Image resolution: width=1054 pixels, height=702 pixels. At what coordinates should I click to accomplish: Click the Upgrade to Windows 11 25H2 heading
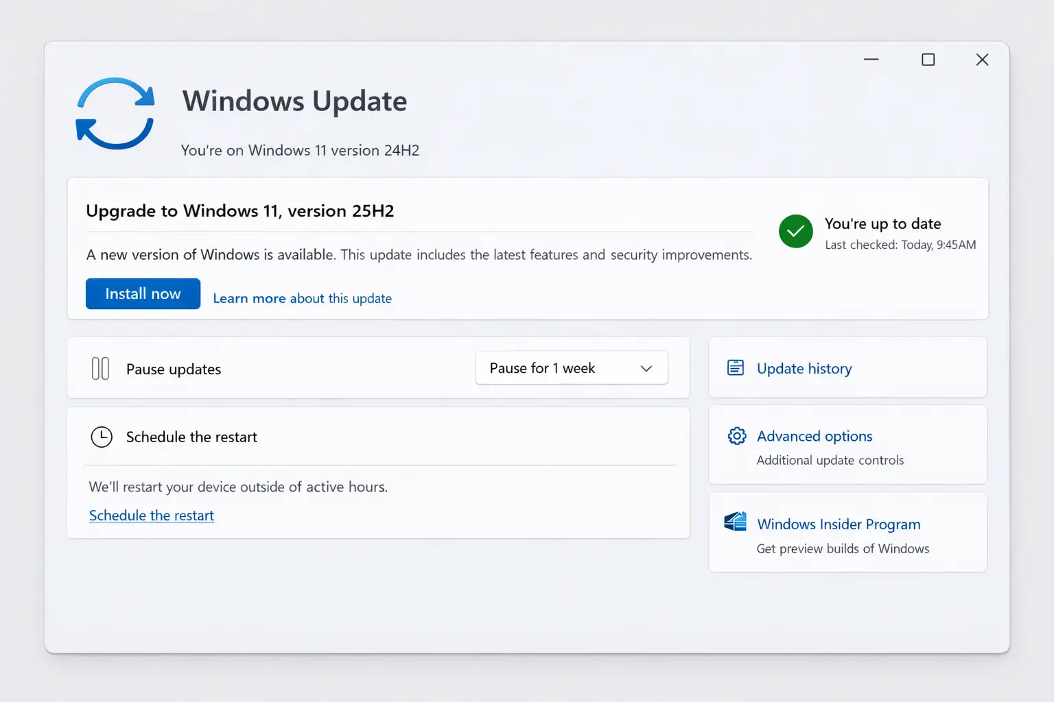tap(240, 211)
